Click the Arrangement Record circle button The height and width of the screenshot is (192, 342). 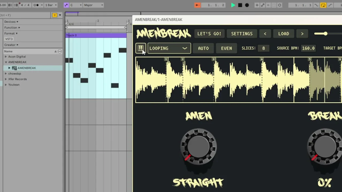click(247, 5)
